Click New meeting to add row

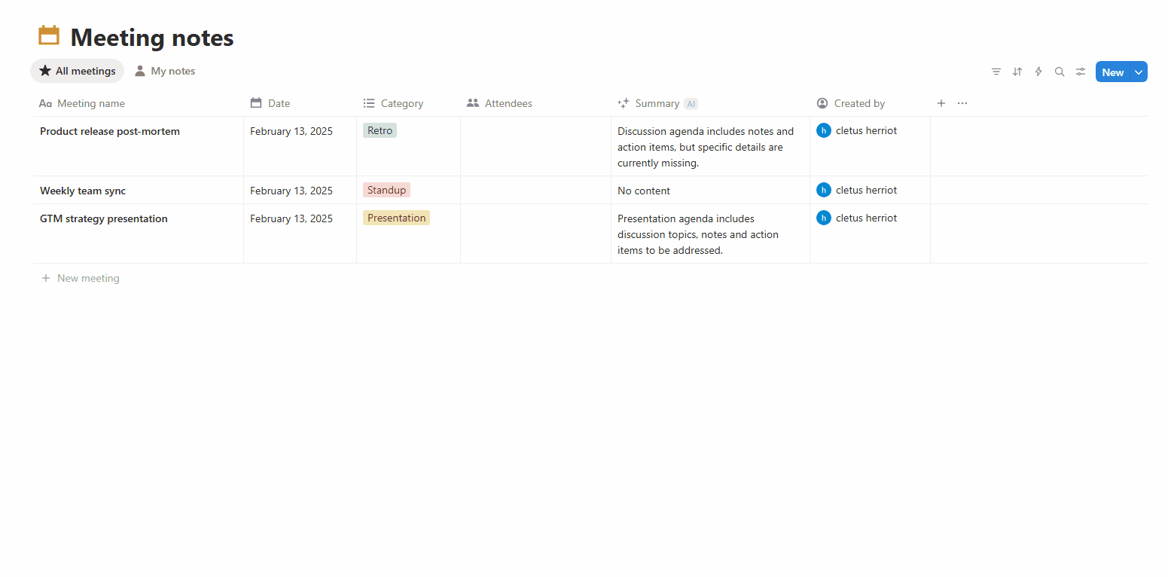tap(87, 278)
